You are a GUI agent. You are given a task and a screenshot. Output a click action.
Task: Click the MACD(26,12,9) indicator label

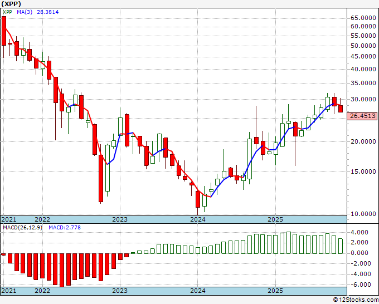(22, 228)
